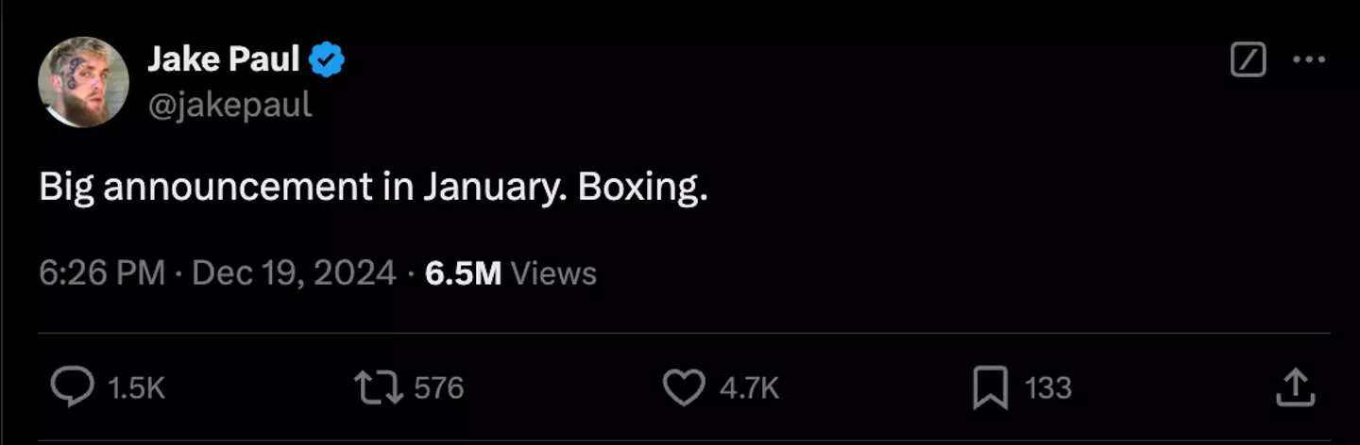Click the Jake Paul display name
This screenshot has width=1360, height=445.
click(223, 61)
